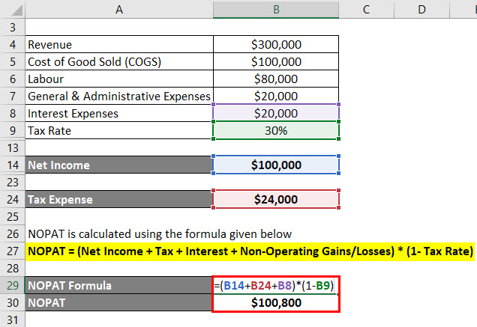Click the $100,000 net income value
This screenshot has width=477, height=327.
276,165
